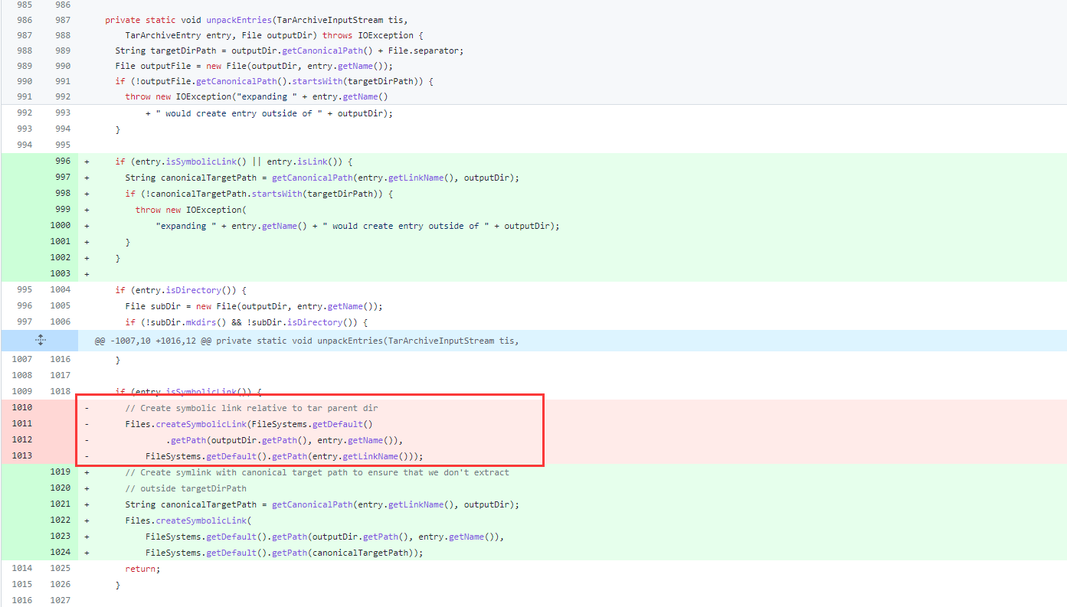Click 'File subDir = new File(outputDir' line
The image size is (1067, 607).
pos(254,306)
